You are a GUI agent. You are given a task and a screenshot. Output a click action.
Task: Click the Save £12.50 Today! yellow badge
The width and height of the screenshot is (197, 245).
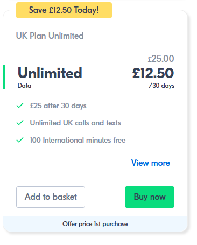64,10
